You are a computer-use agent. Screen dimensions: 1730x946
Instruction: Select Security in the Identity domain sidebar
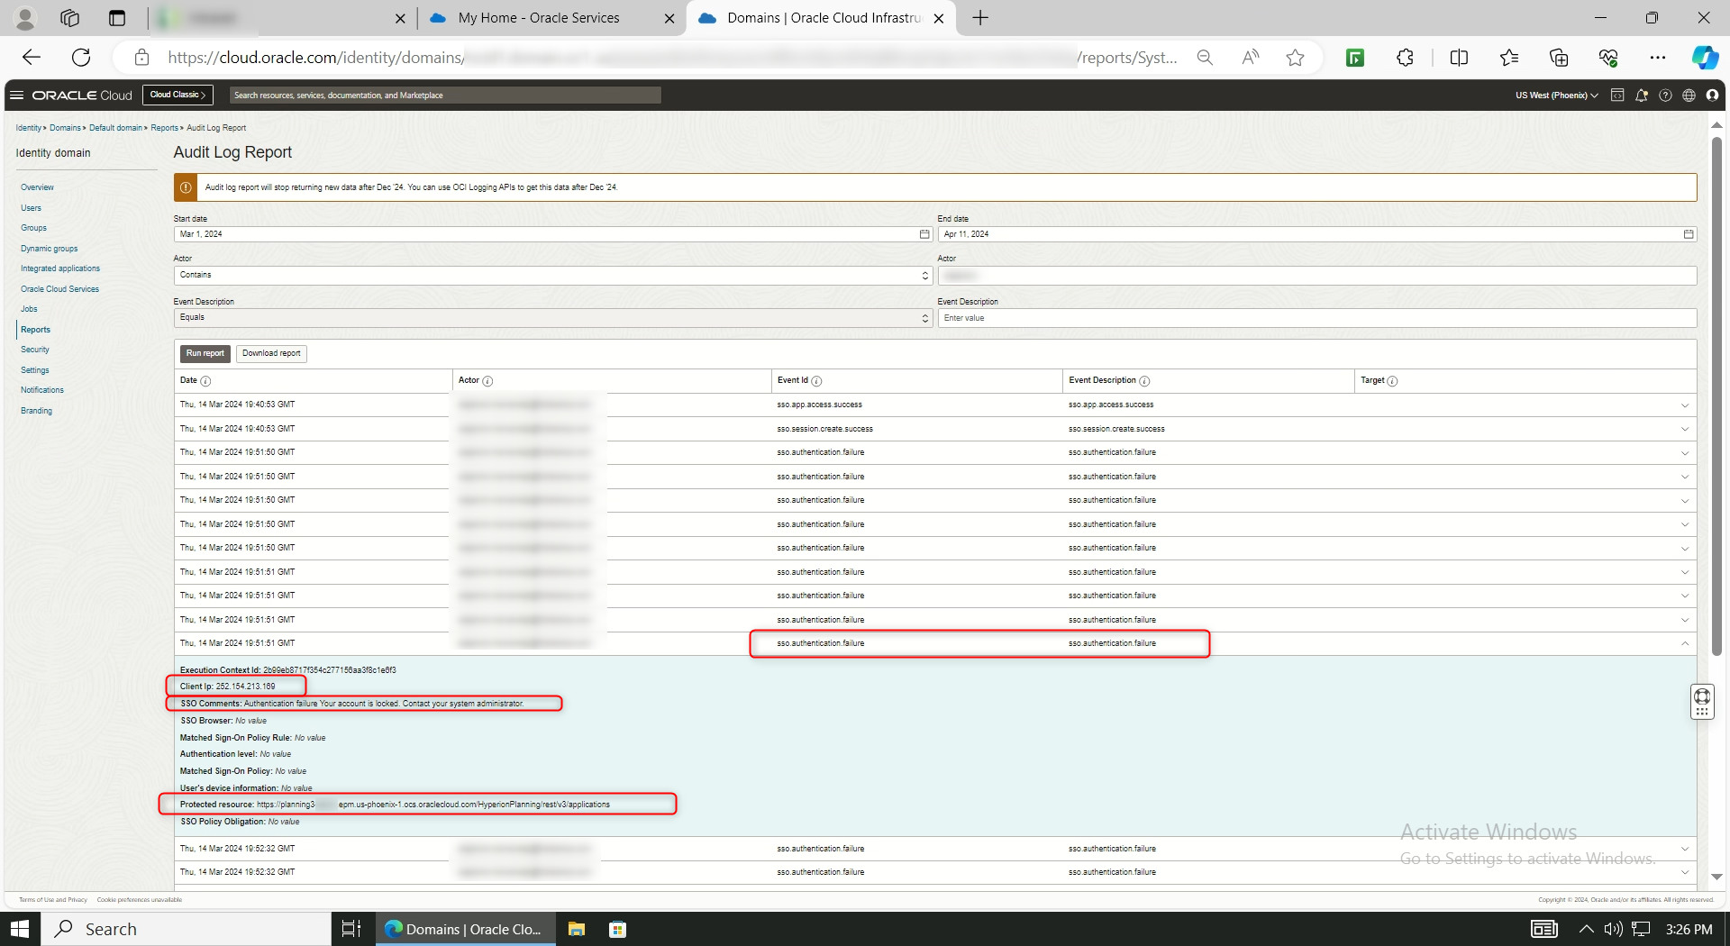click(x=35, y=350)
